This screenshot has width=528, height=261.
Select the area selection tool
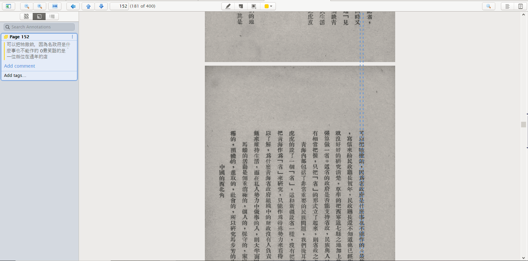click(x=254, y=6)
